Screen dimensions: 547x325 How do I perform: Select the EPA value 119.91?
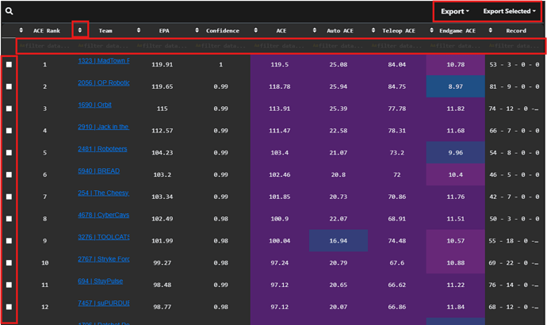[x=163, y=64]
